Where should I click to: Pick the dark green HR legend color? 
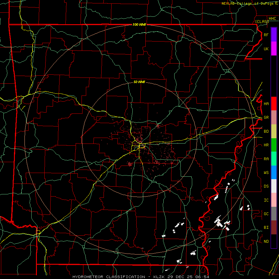[274, 145]
